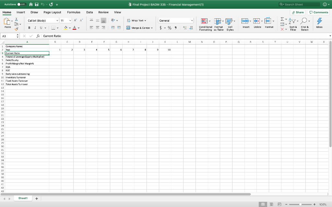
Task: Open the Data ribbon tab
Action: [x=89, y=12]
